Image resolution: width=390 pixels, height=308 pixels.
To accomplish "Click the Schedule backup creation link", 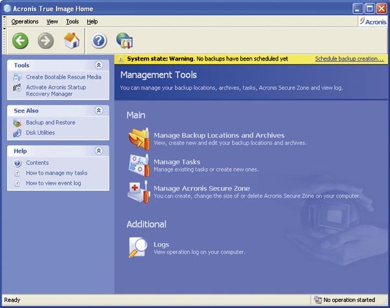I will tap(349, 58).
